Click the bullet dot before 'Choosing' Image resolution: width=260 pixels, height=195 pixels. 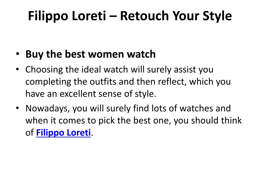click(x=18, y=69)
